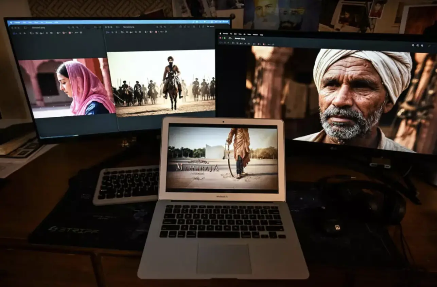The image size is (437, 287).
Task: Open the Help menu on right monitor
Action: (261, 35)
